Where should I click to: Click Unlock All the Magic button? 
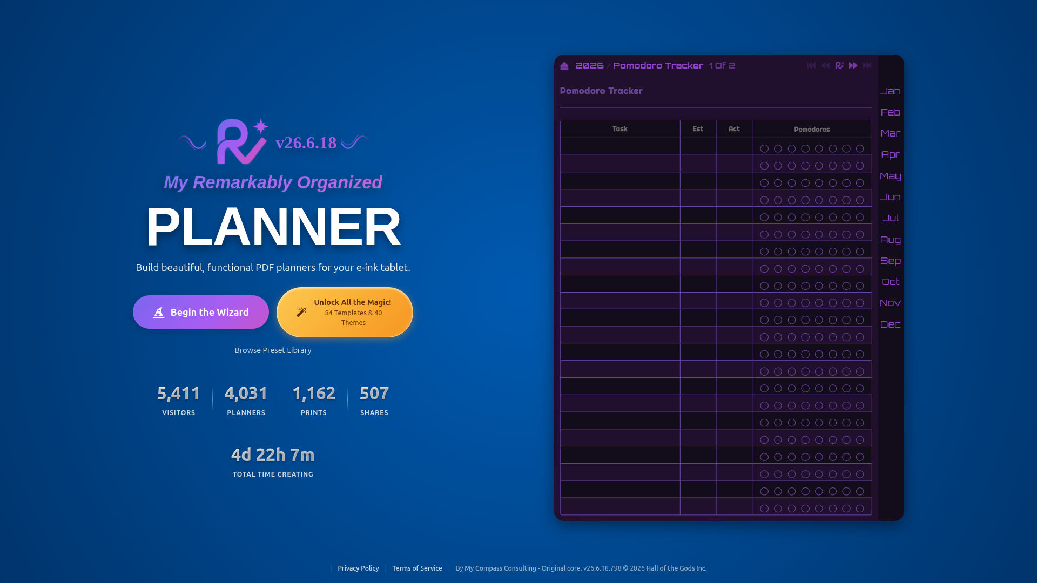[x=345, y=312]
